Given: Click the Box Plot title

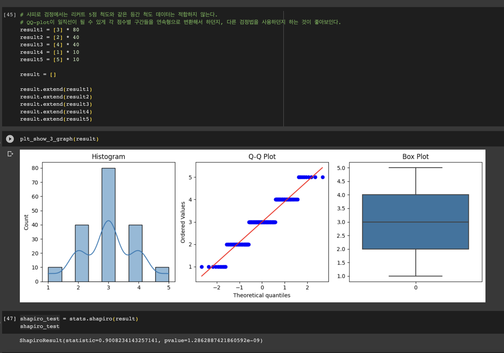Looking at the screenshot, I should tap(415, 157).
